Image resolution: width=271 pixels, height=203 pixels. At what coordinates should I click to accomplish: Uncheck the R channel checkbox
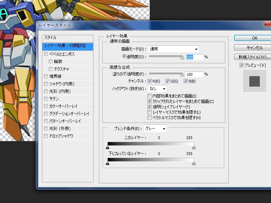(149, 81)
